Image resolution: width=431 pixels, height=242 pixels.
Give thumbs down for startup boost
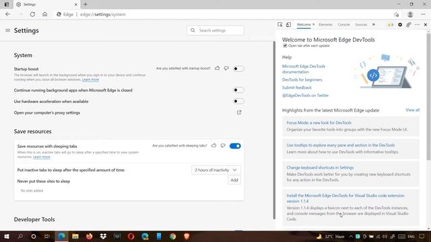click(226, 68)
